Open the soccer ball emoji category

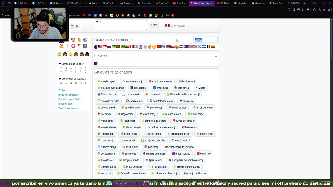tap(85, 40)
